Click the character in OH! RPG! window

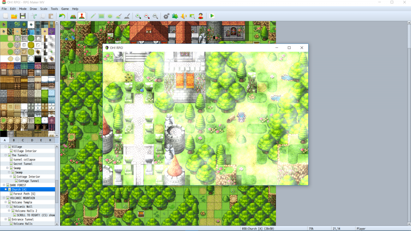point(242,117)
